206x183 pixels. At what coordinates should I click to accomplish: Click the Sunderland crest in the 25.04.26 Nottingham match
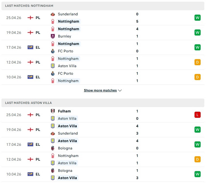pos(53,14)
